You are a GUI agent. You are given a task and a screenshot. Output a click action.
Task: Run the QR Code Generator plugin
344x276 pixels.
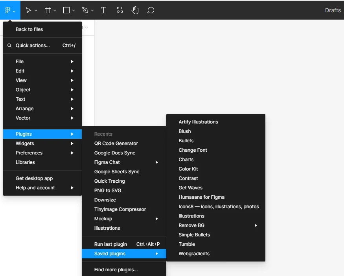click(x=116, y=143)
